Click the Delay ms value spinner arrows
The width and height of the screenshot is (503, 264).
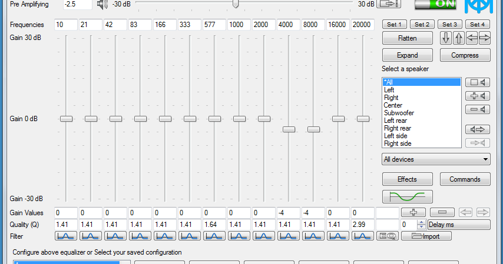pos(422,225)
